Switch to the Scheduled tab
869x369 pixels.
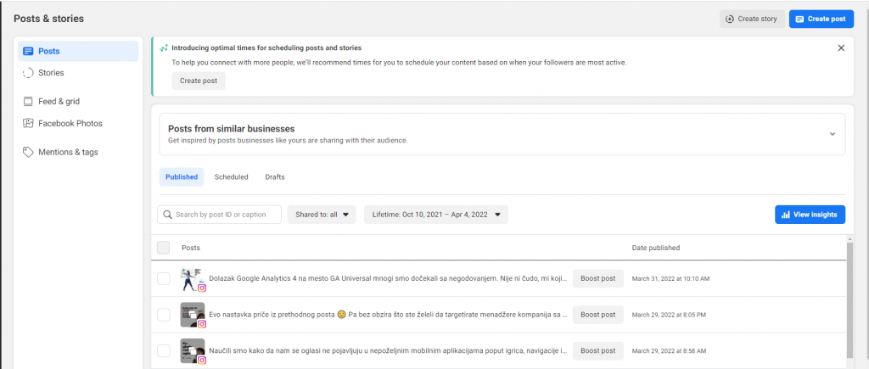coord(231,177)
